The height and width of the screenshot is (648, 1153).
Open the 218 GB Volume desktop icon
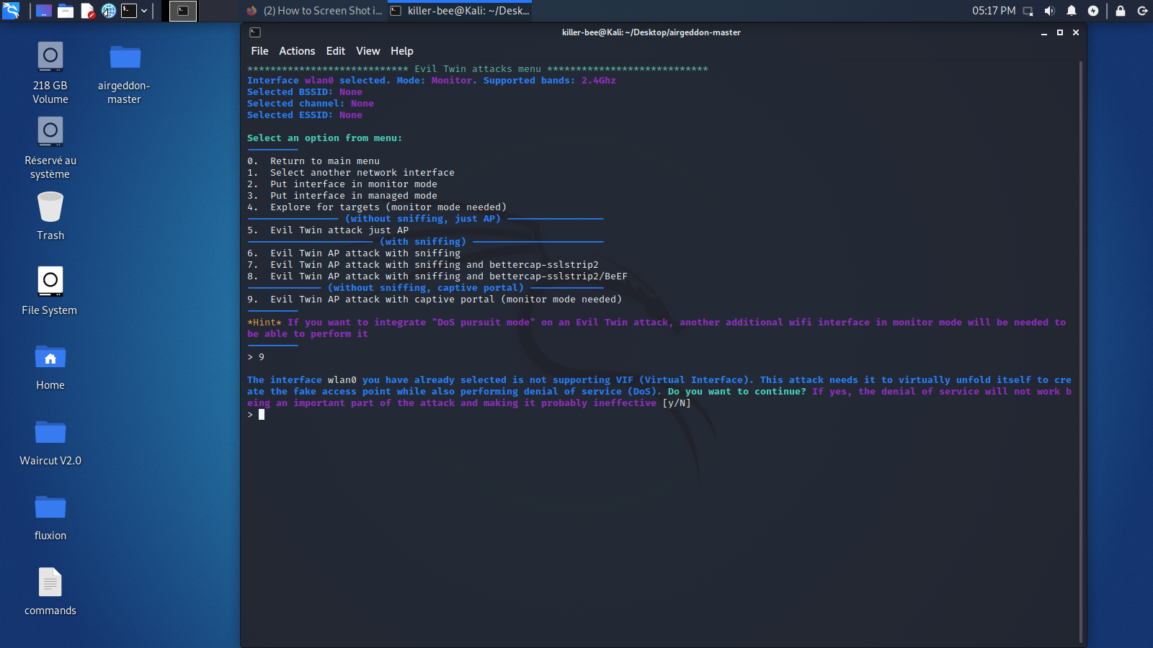pyautogui.click(x=50, y=72)
